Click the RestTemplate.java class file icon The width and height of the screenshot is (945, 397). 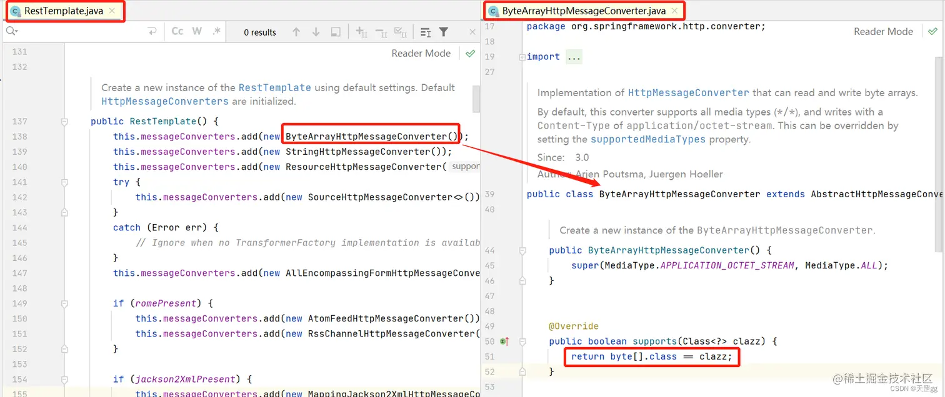[16, 11]
